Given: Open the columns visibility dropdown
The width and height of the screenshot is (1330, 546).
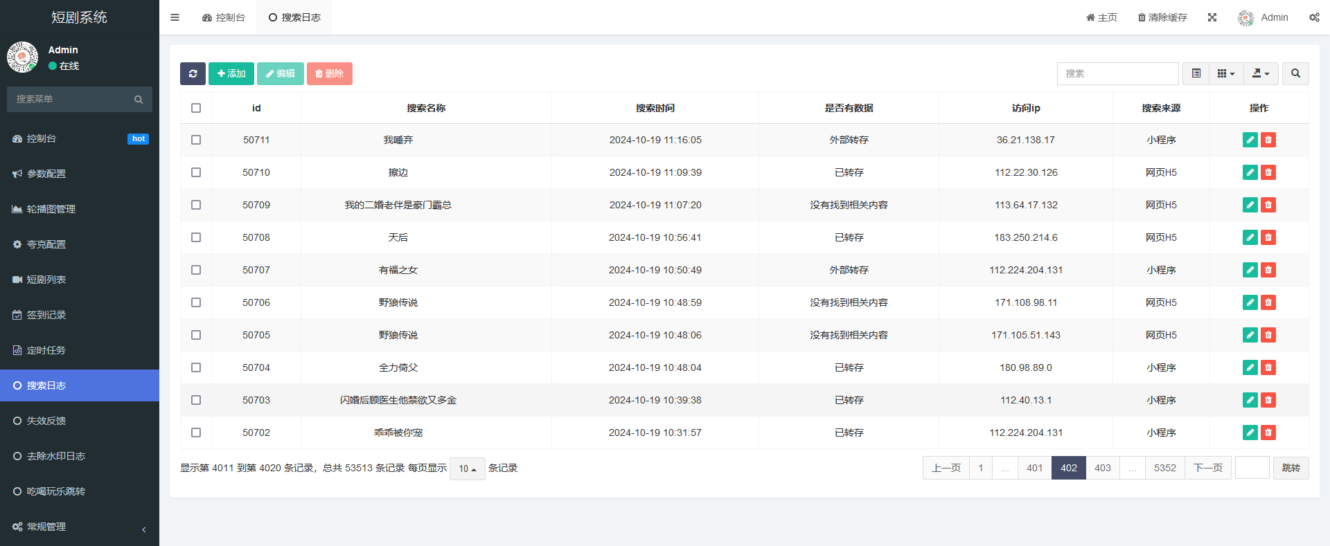Looking at the screenshot, I should [x=1226, y=73].
